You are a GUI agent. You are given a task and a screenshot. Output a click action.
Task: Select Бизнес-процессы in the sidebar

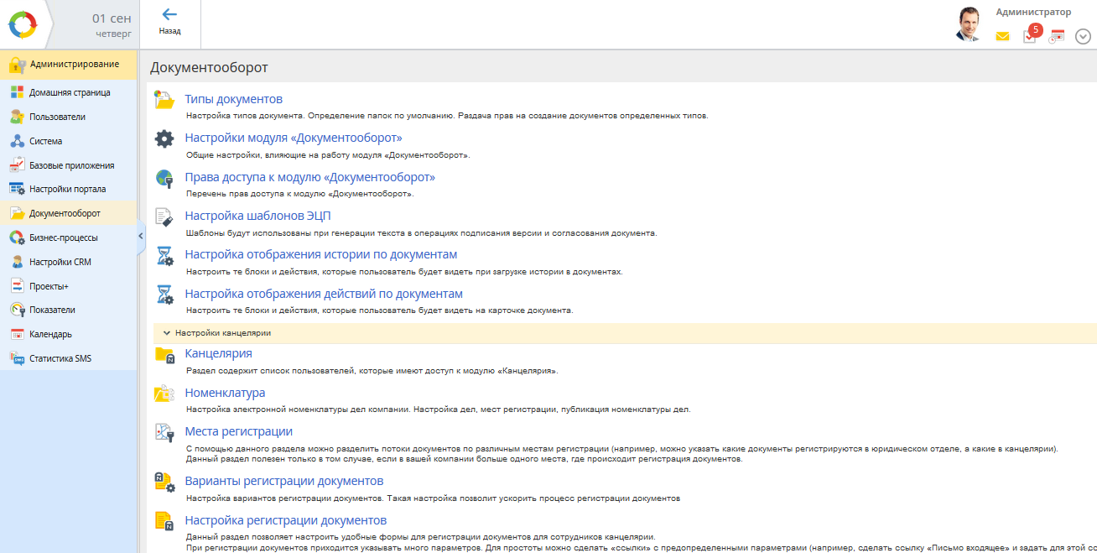tap(63, 237)
